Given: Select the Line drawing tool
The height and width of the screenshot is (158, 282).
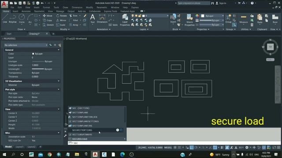Looking at the screenshot, I should coord(5,18).
